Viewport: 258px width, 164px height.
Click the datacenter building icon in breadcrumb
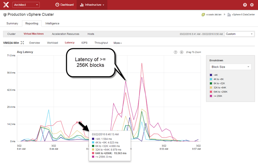tap(229, 15)
